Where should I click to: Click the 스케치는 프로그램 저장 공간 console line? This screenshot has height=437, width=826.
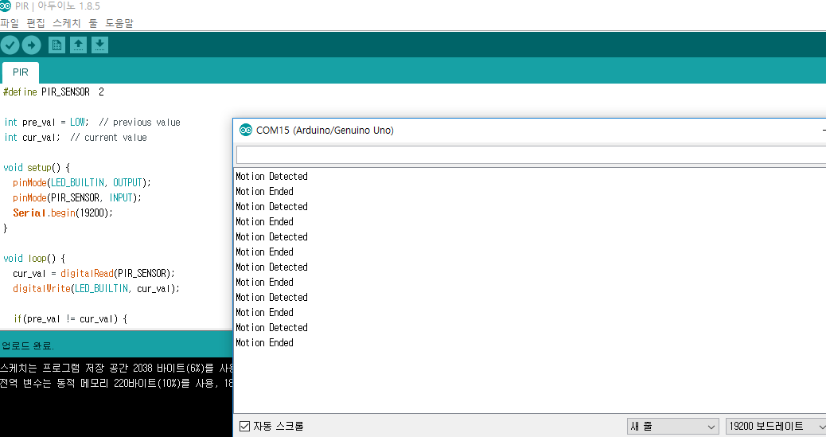click(116, 368)
